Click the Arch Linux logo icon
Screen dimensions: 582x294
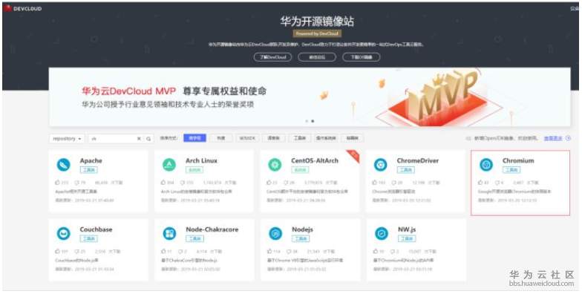(169, 165)
